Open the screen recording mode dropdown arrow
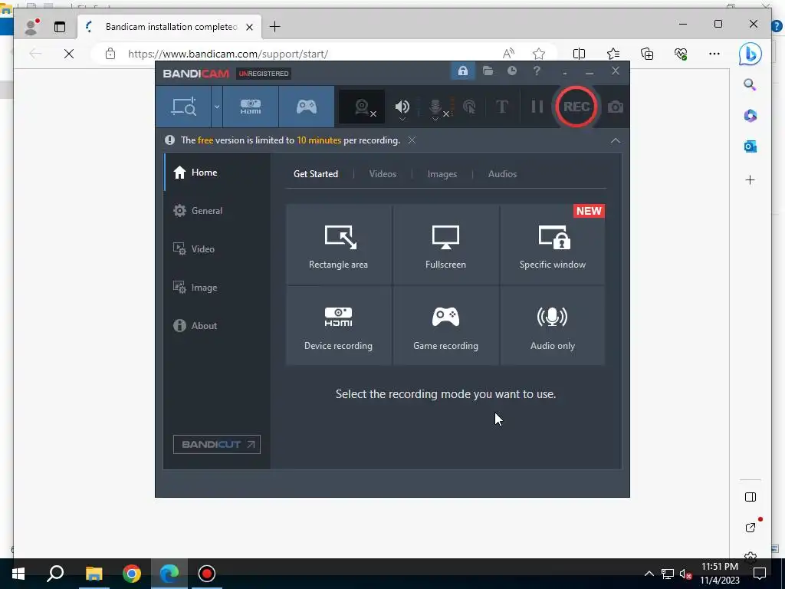The width and height of the screenshot is (785, 589). 217,107
